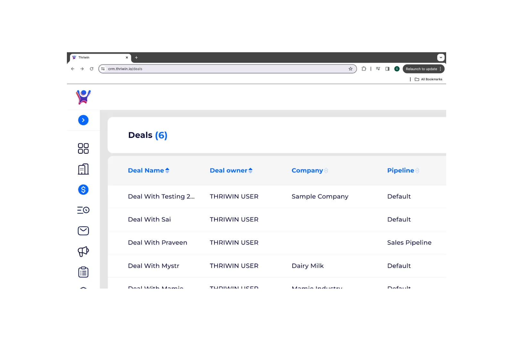Open the green G profile avatar
This screenshot has height=341, width=513.
(x=397, y=69)
